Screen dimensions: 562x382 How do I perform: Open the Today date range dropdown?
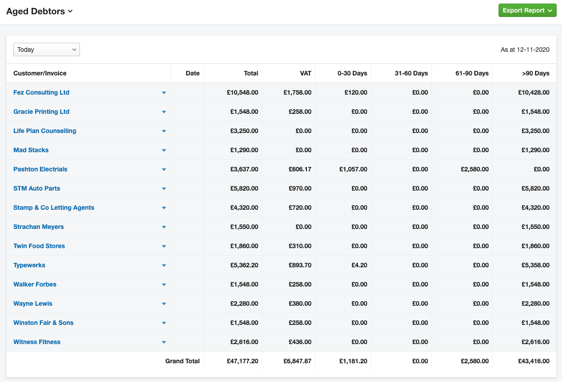(x=46, y=50)
